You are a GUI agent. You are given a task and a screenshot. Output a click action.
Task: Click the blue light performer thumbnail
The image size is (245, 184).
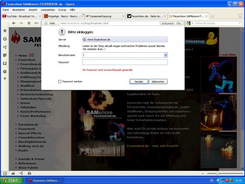tap(219, 74)
